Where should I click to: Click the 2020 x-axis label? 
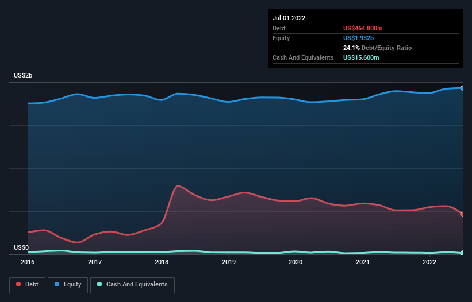[x=296, y=262]
